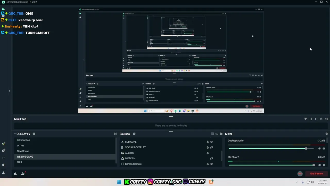Toggle the lock on the Screen Capture source
This screenshot has width=330, height=186.
[208, 164]
